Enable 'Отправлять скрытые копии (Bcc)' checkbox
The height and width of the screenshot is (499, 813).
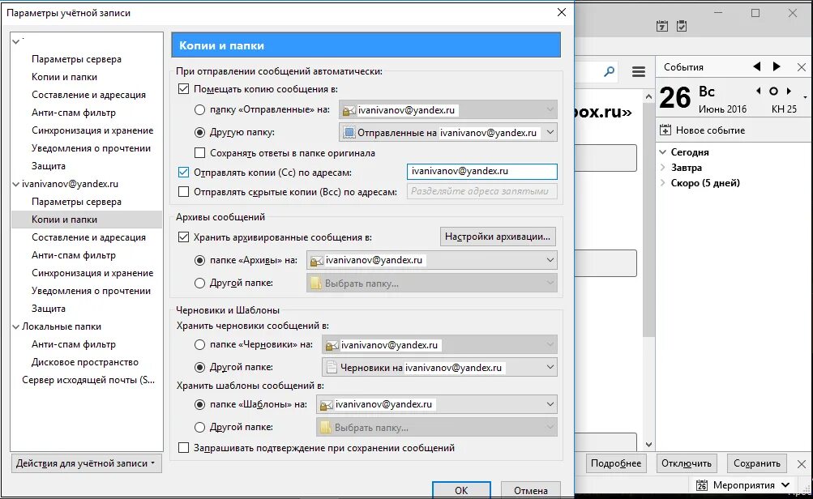pyautogui.click(x=183, y=192)
